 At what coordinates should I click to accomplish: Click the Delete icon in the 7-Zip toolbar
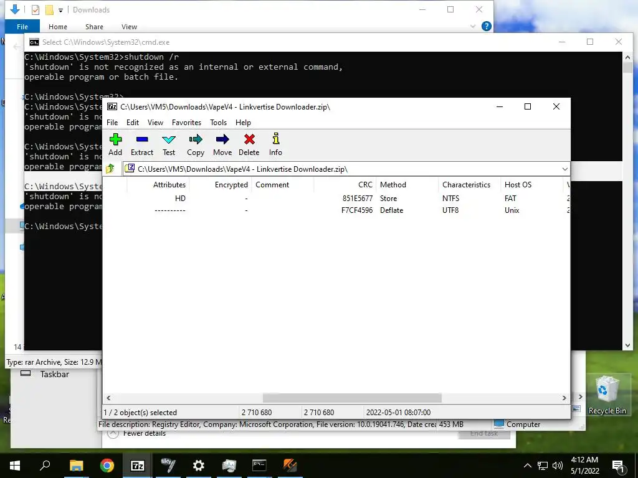click(249, 140)
